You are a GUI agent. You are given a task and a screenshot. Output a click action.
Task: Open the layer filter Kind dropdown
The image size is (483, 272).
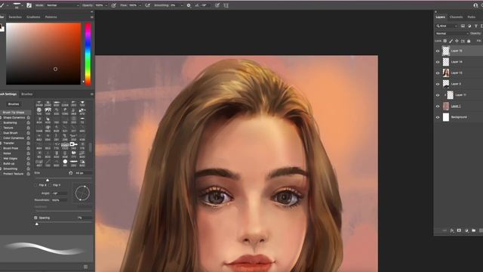coord(448,26)
